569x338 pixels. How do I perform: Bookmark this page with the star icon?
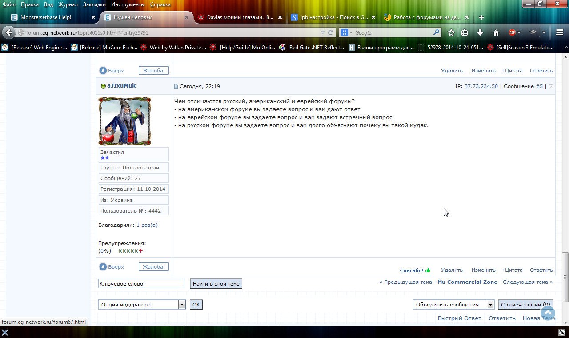click(x=451, y=32)
